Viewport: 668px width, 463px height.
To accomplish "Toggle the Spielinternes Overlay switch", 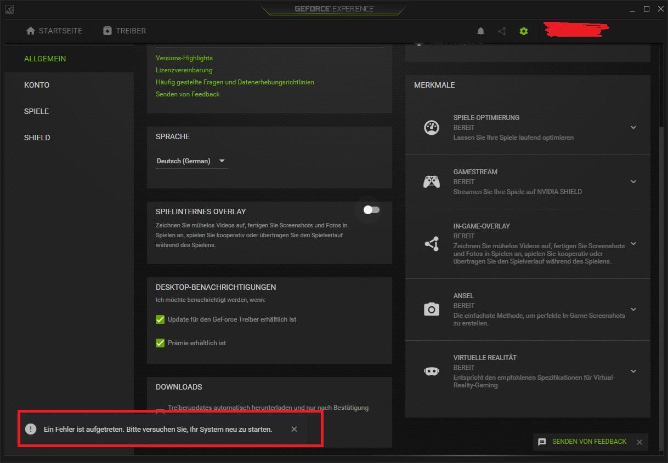I will [x=371, y=210].
